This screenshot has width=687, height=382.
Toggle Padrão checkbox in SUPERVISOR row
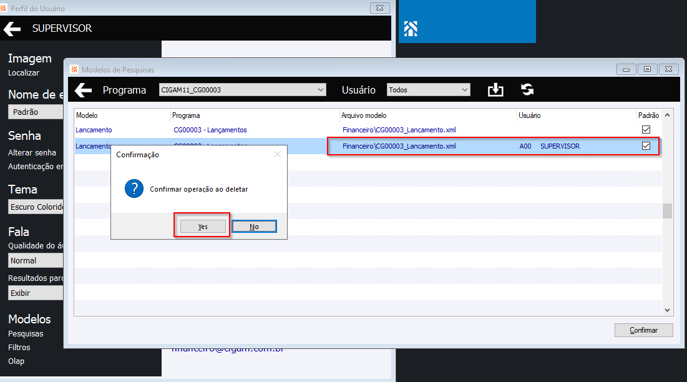point(646,146)
